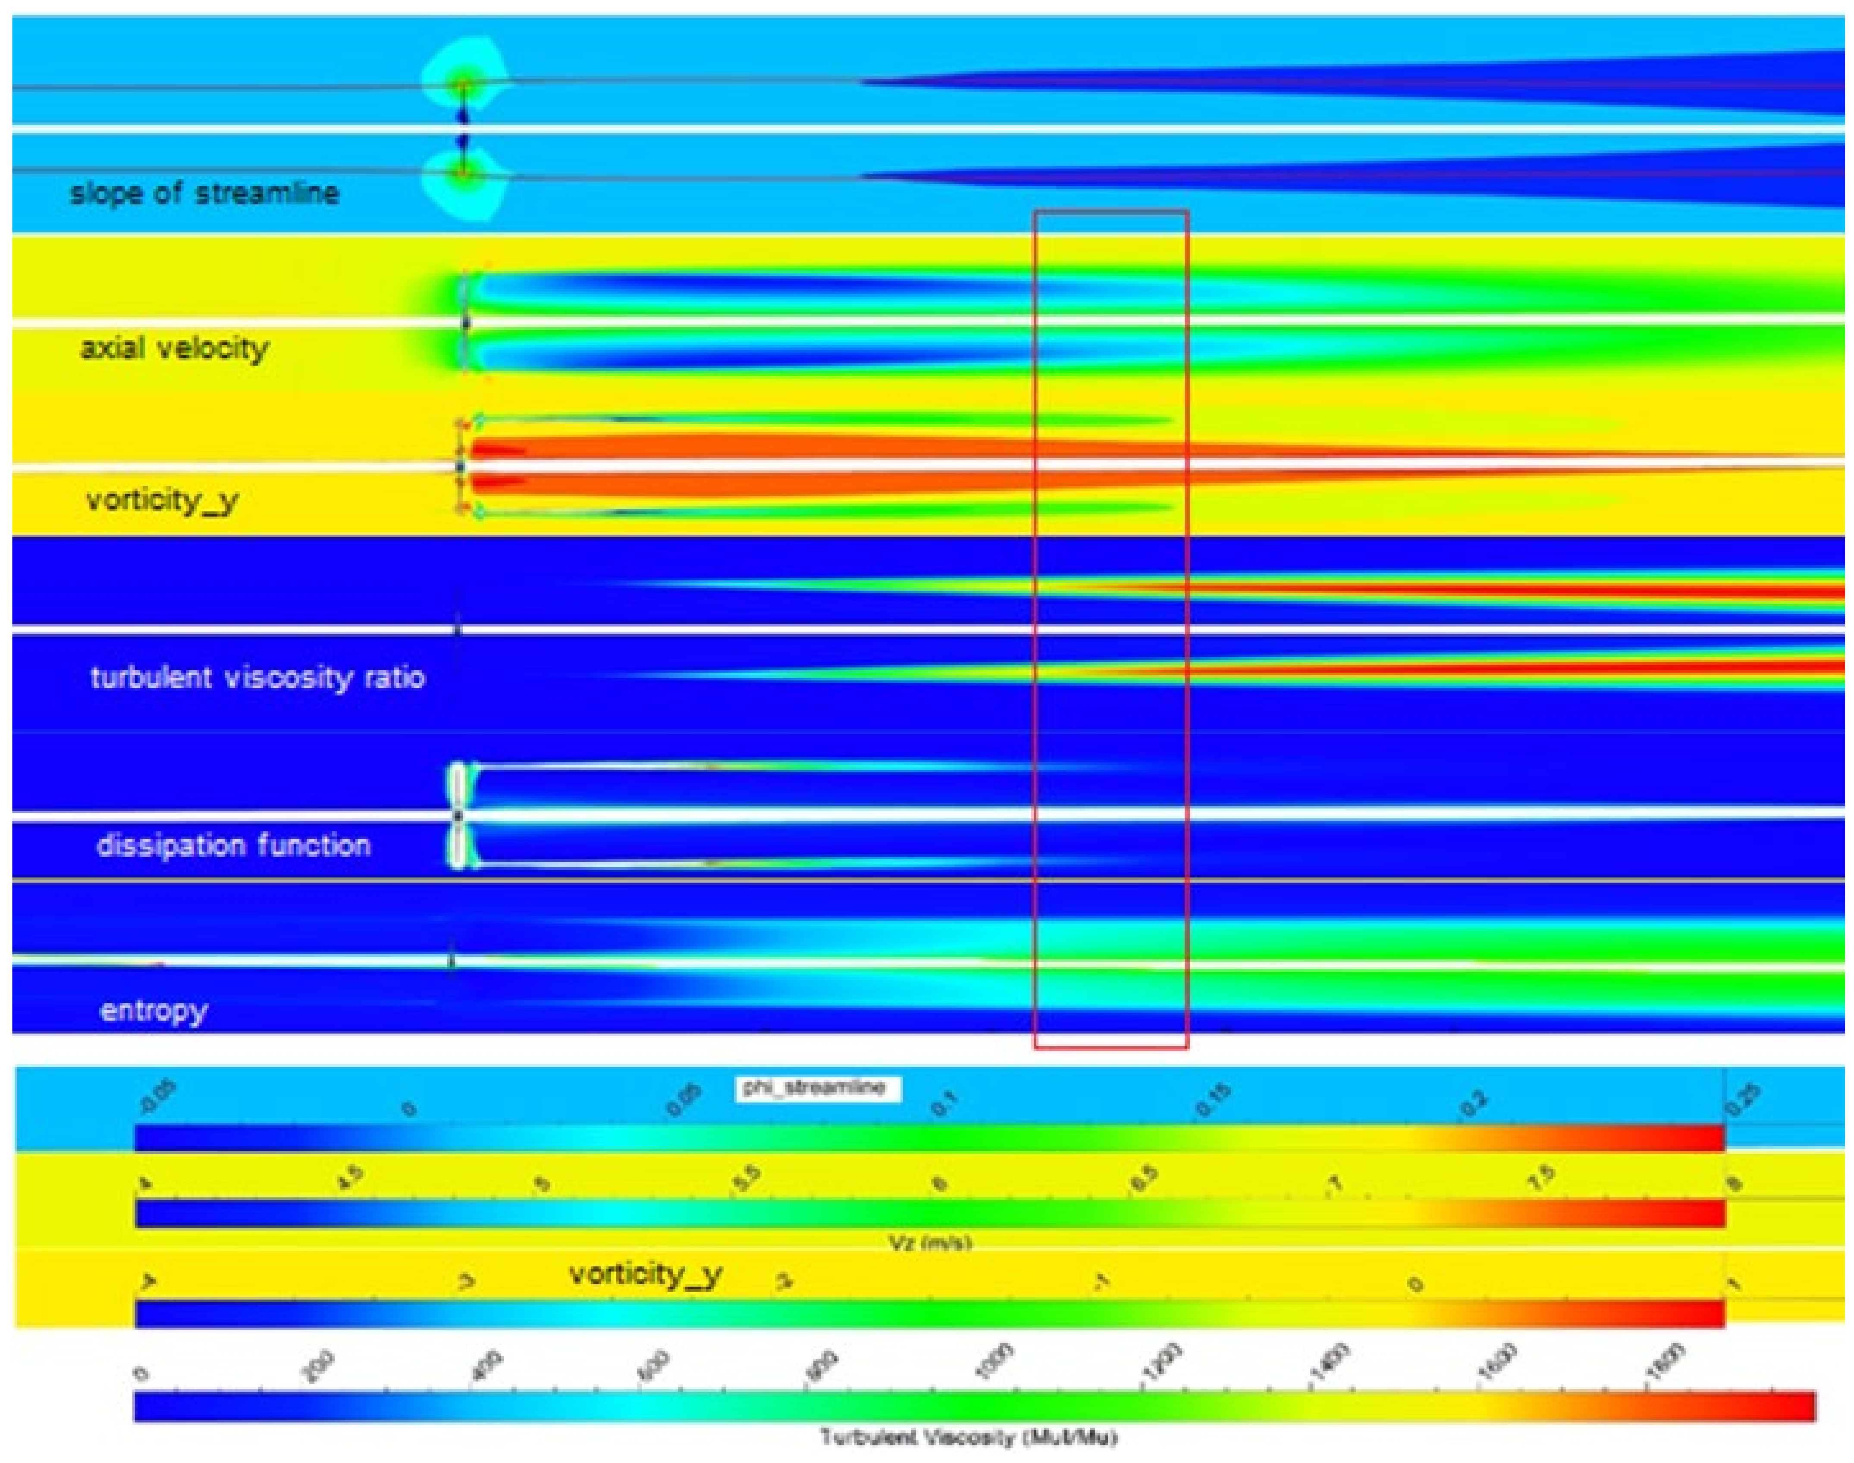
Task: Click the phi_streamline colorbar
Action: click(929, 1137)
